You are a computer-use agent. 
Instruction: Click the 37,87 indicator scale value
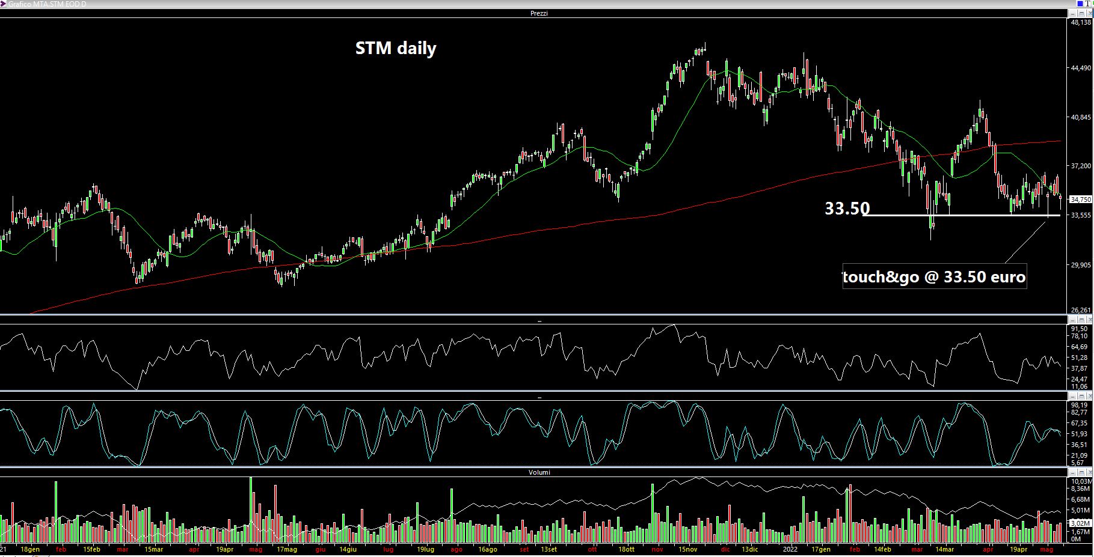pyautogui.click(x=1080, y=368)
